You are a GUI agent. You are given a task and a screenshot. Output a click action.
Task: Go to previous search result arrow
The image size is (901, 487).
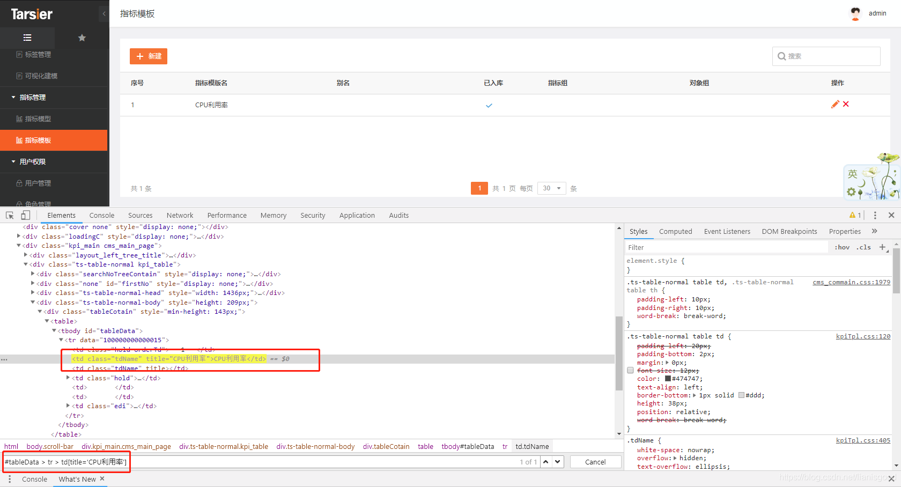pos(546,462)
